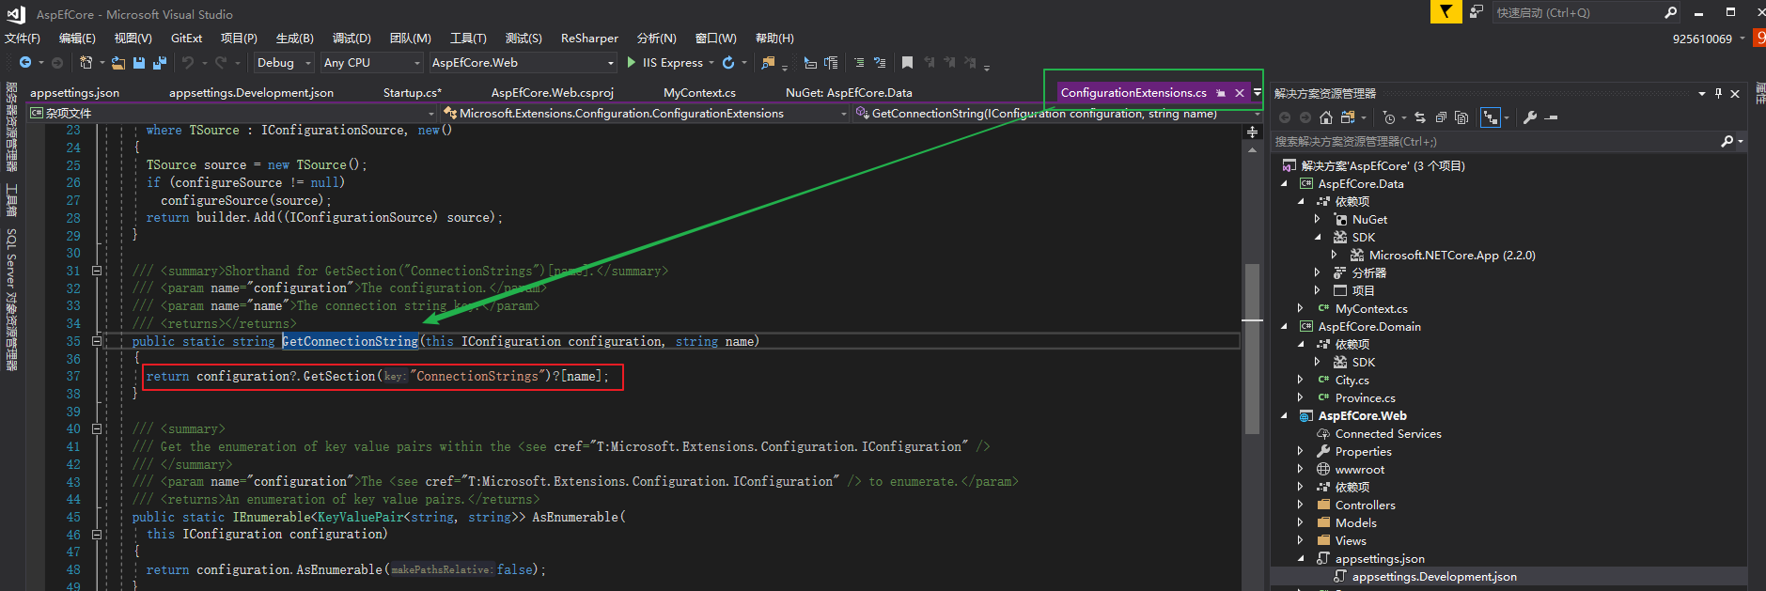The height and width of the screenshot is (591, 1766).
Task: Click the Navigate Backward arrow in toolbar
Action: 25,63
